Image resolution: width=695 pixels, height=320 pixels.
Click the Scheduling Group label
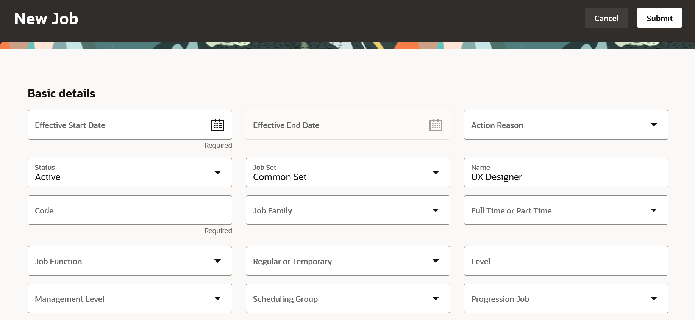285,299
